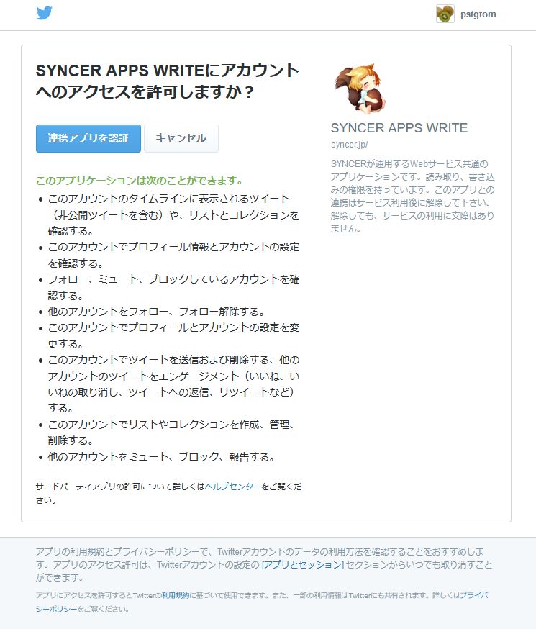The height and width of the screenshot is (629, 536).
Task: Click the heading asking to permit account access
Action: (x=168, y=81)
